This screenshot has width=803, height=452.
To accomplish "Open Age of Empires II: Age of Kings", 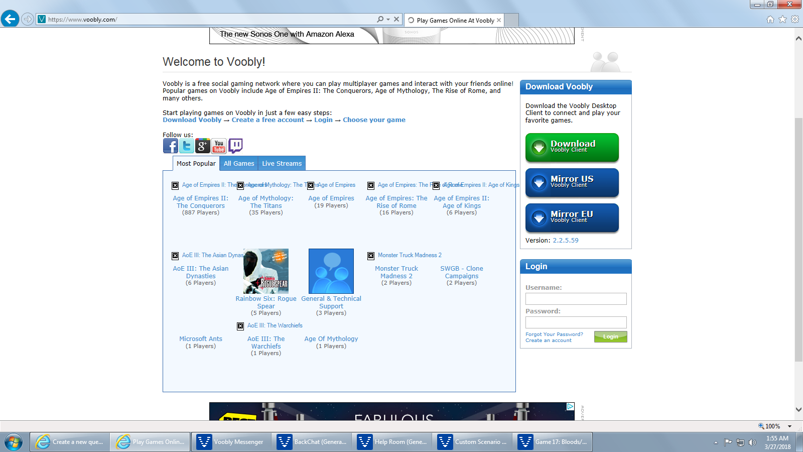I will (462, 202).
